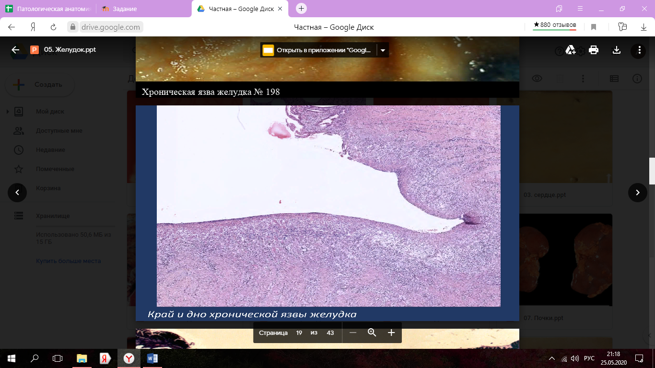This screenshot has width=655, height=368.
Task: Open the Windows Start menu
Action: [x=12, y=358]
